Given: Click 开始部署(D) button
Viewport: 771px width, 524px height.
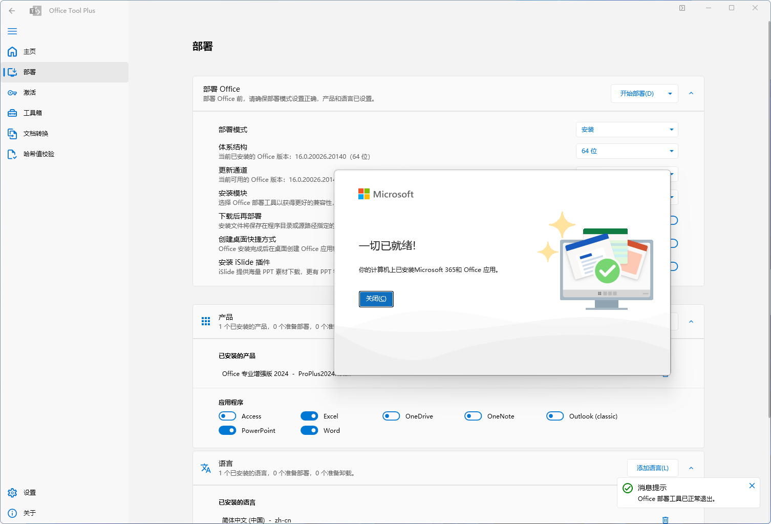Looking at the screenshot, I should (x=637, y=93).
